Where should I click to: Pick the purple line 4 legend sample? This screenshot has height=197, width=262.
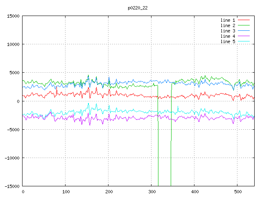point(244,36)
